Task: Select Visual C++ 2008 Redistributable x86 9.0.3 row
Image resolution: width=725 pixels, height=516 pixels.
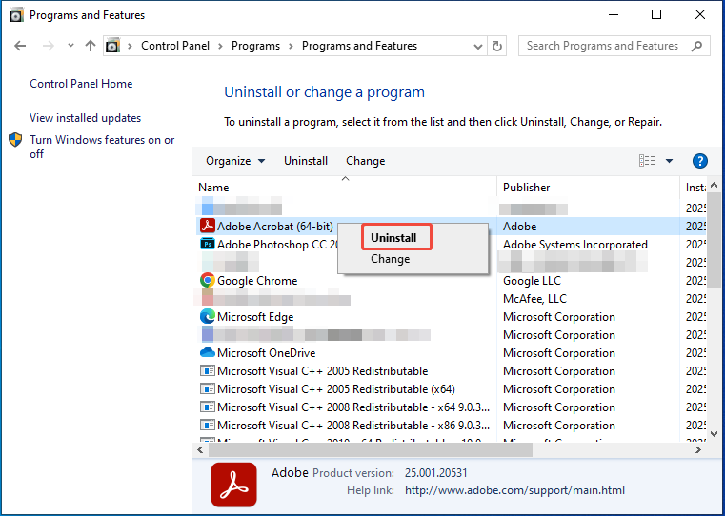Action: (450, 425)
